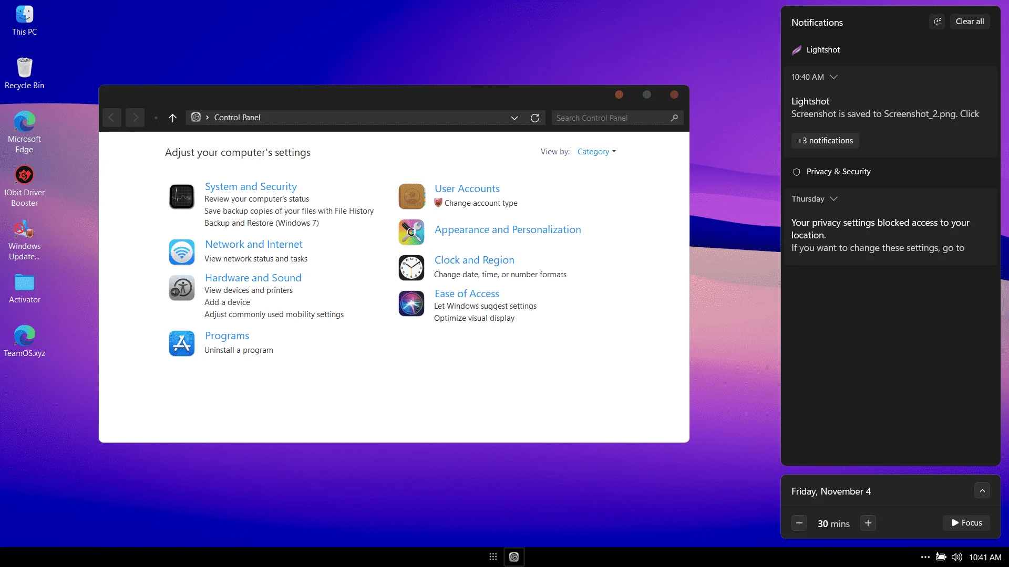1009x567 pixels.
Task: Increase focus time with the plus button
Action: 868,523
